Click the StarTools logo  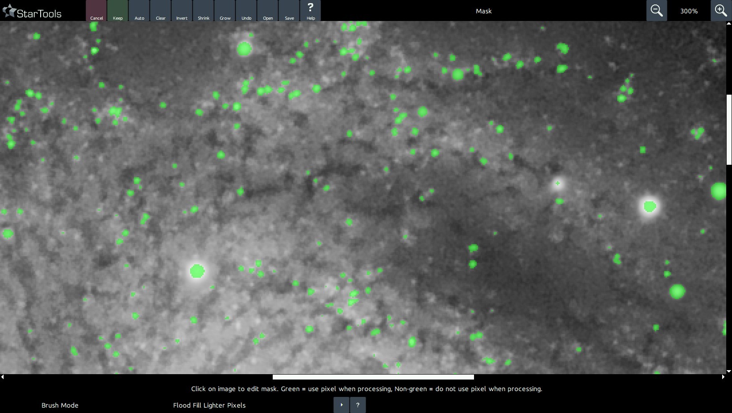coord(32,12)
